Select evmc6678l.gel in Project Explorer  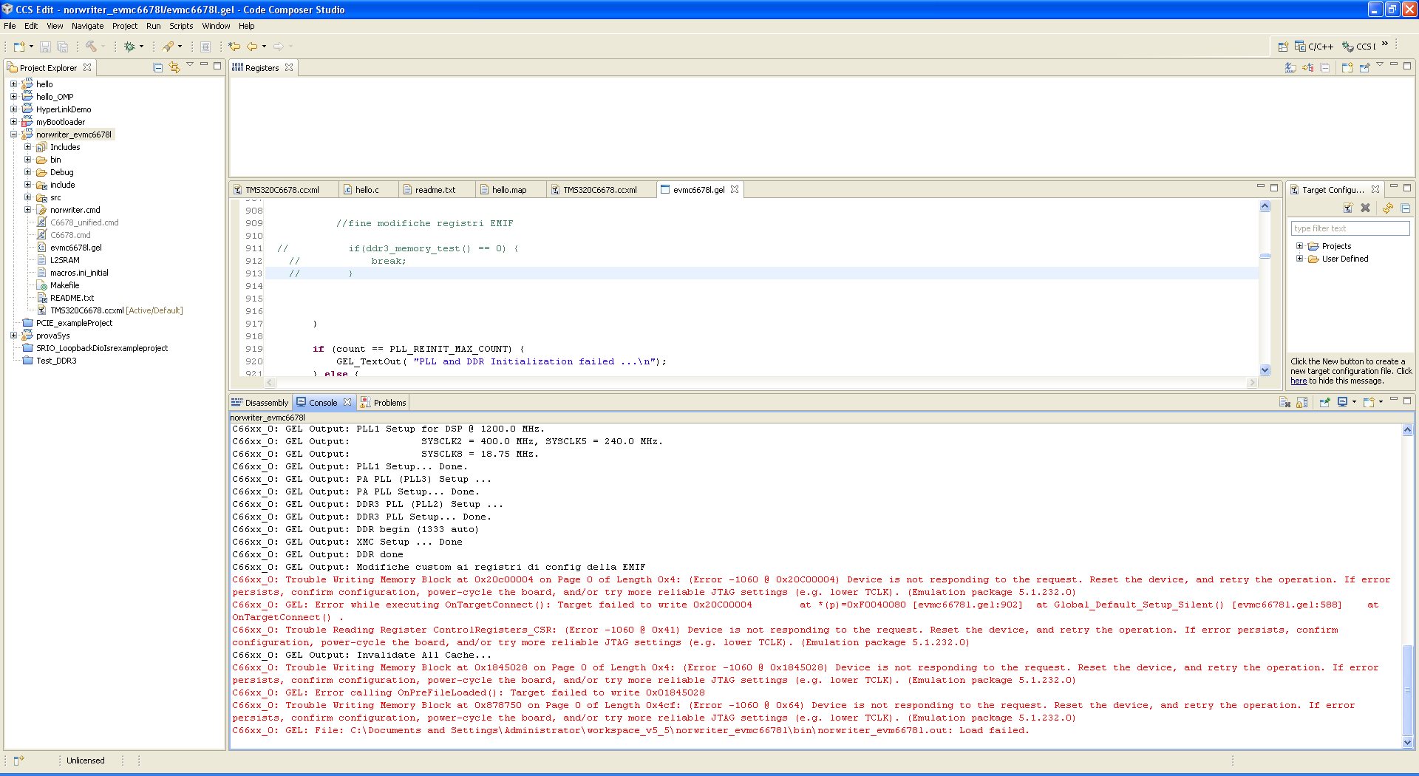[x=75, y=248]
